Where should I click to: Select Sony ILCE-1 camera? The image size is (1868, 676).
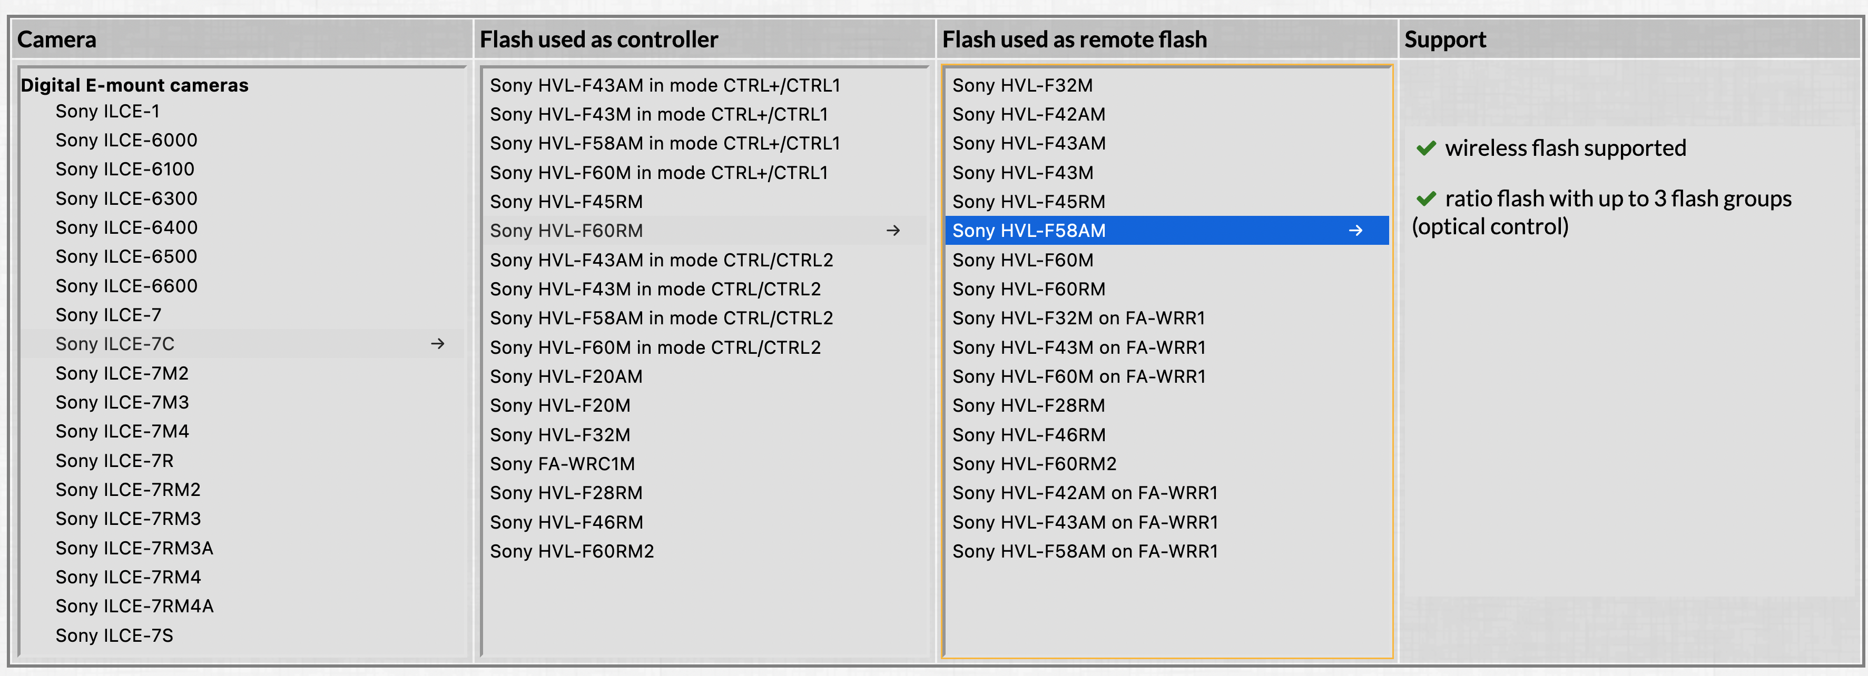(107, 112)
